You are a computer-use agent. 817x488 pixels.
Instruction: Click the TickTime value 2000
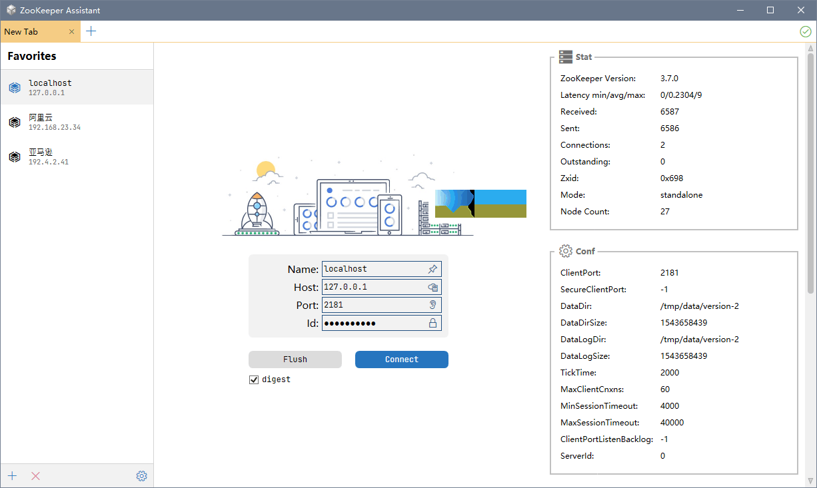coord(670,373)
